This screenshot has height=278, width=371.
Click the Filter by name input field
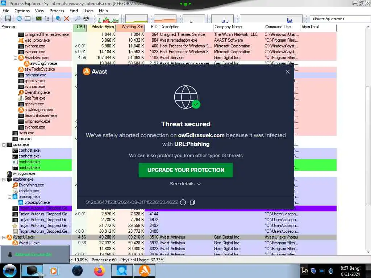(340, 19)
